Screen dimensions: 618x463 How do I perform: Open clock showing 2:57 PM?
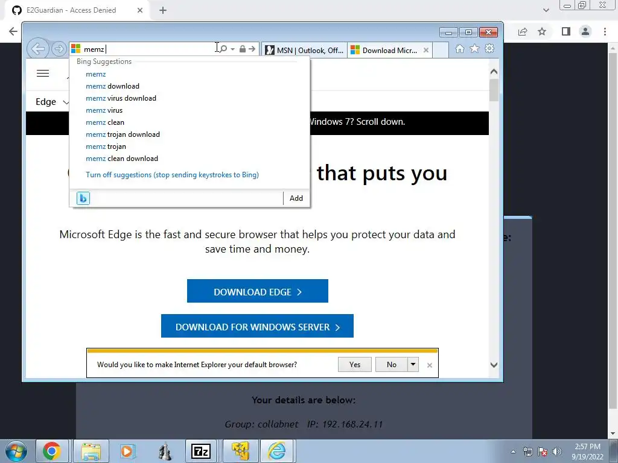tap(587, 452)
